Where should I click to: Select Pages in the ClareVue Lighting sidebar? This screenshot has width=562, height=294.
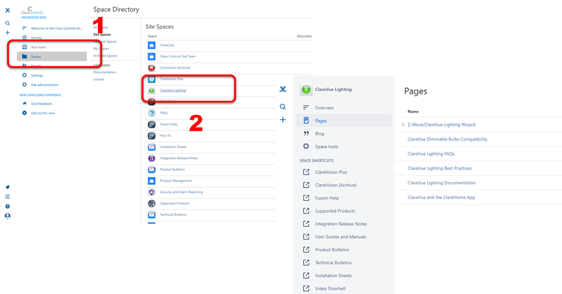coord(344,121)
